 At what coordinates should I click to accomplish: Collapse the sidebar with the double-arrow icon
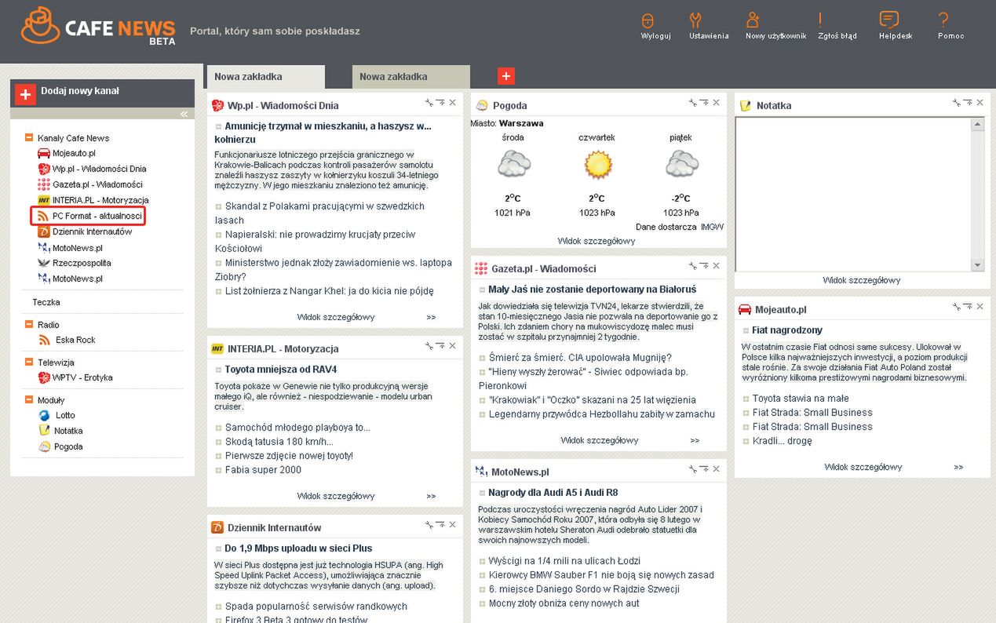coord(184,114)
